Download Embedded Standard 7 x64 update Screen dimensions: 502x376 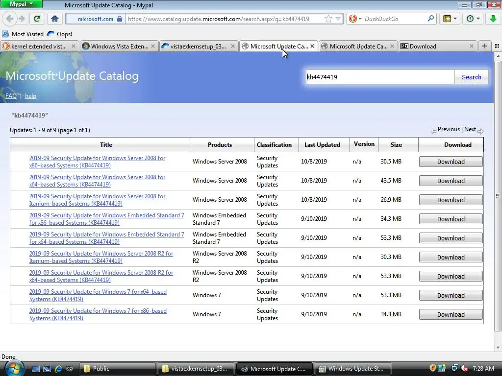pyautogui.click(x=451, y=238)
